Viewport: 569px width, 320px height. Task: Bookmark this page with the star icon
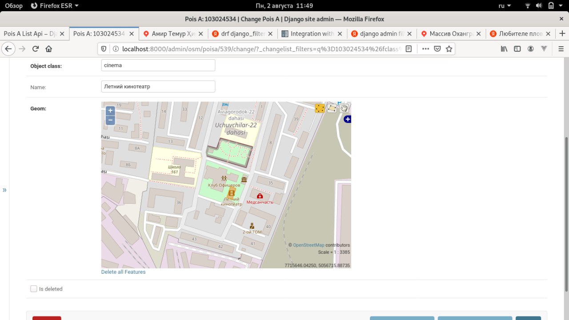pos(449,49)
